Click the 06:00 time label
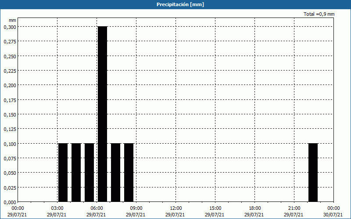 coord(97,208)
